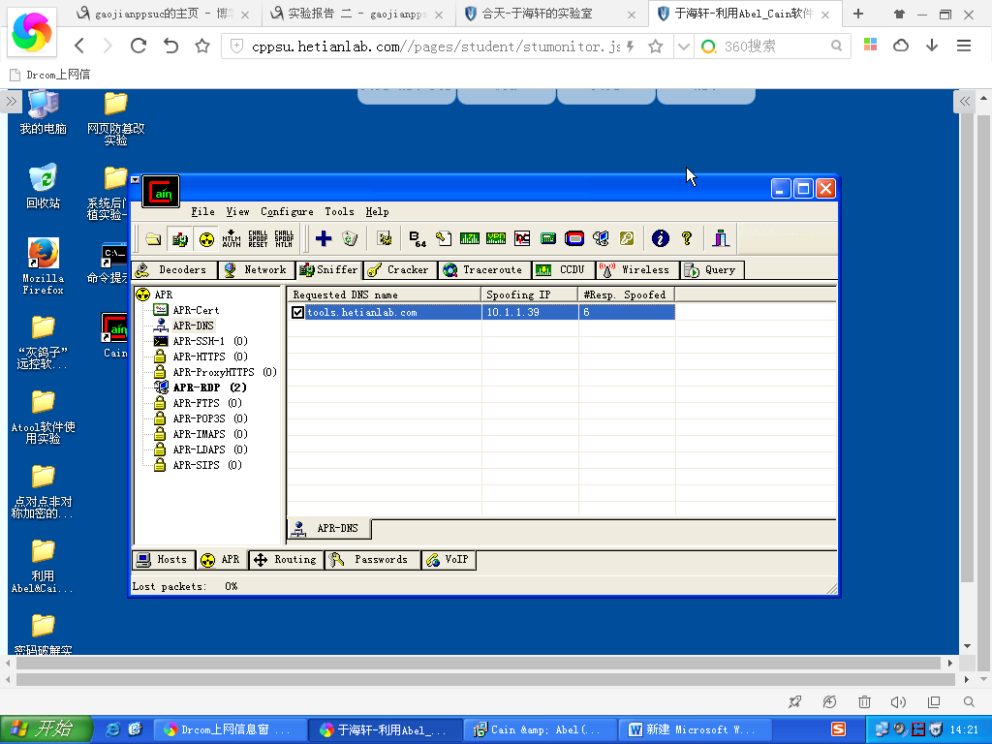Click the Exit icon at toolbar end
Viewport: 992px width, 744px height.
pos(721,238)
